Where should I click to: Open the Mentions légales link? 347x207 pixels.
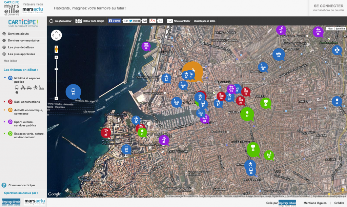tap(315, 203)
